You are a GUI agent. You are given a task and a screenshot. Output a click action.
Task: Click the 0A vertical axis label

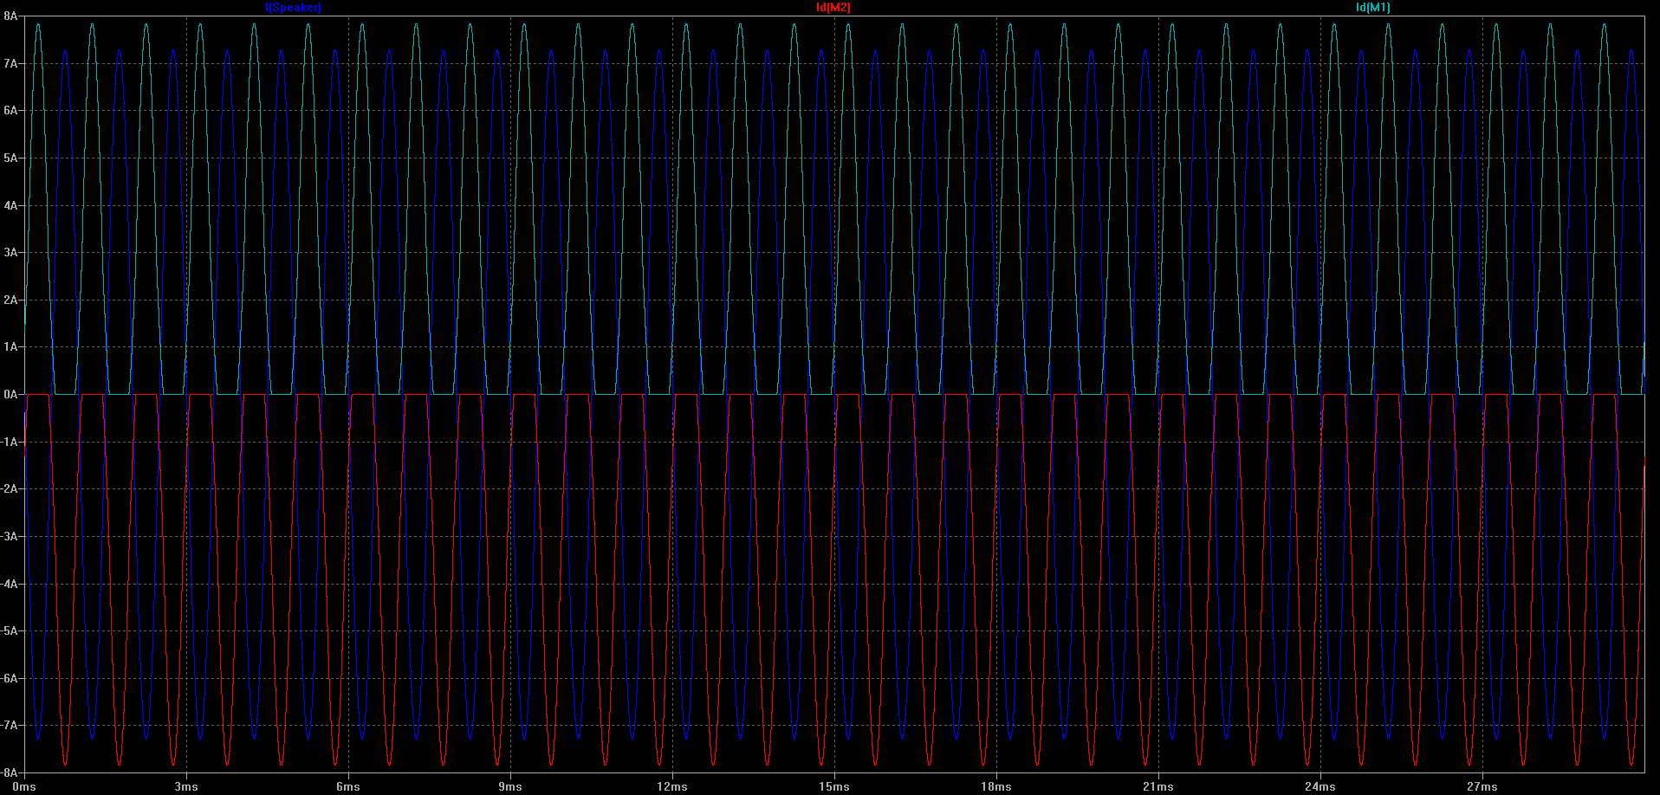(10, 395)
